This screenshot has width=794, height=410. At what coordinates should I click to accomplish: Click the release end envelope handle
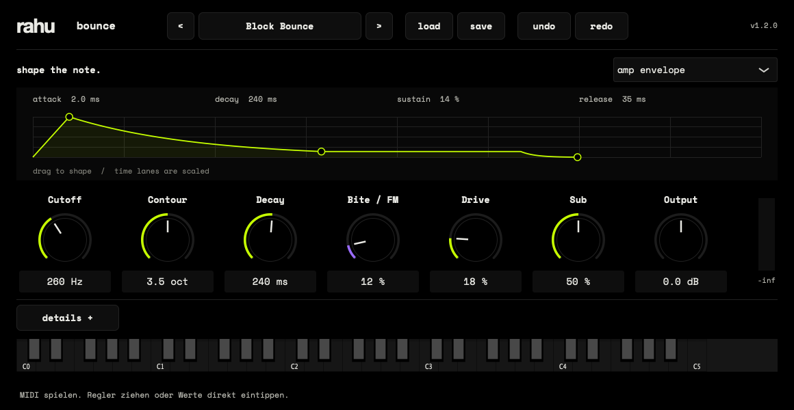(x=577, y=157)
